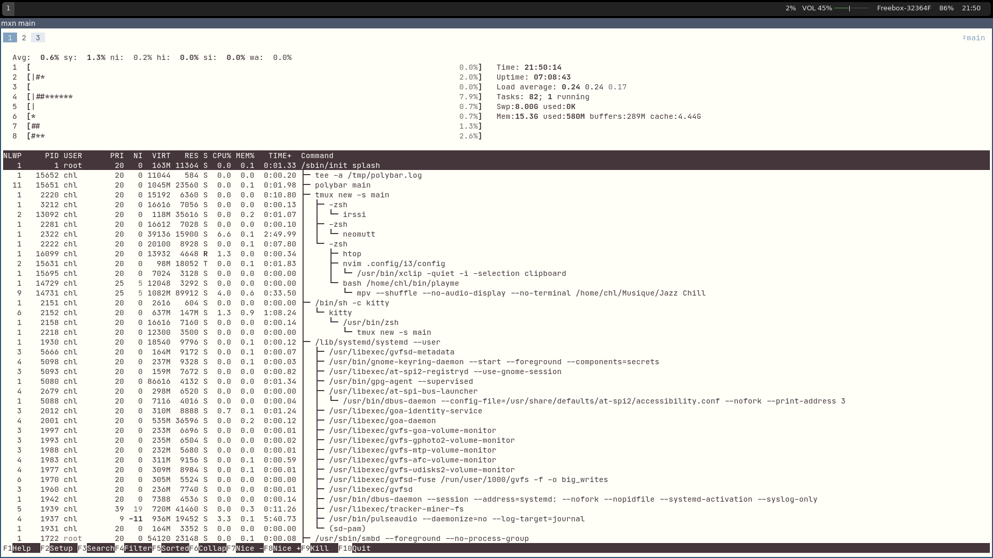Switch to tmux window 2 tab
This screenshot has width=993, height=558.
pos(24,38)
